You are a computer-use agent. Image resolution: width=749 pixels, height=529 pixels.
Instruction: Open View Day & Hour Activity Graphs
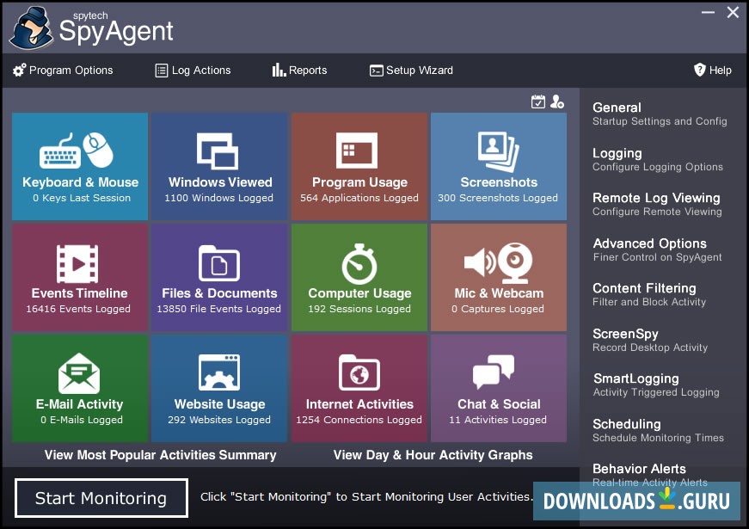tap(433, 455)
